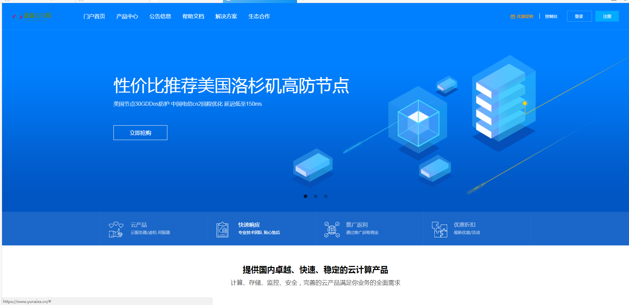This screenshot has width=629, height=305.
Task: Select the 云产品 hand-with-hearts icon
Action: (115, 229)
